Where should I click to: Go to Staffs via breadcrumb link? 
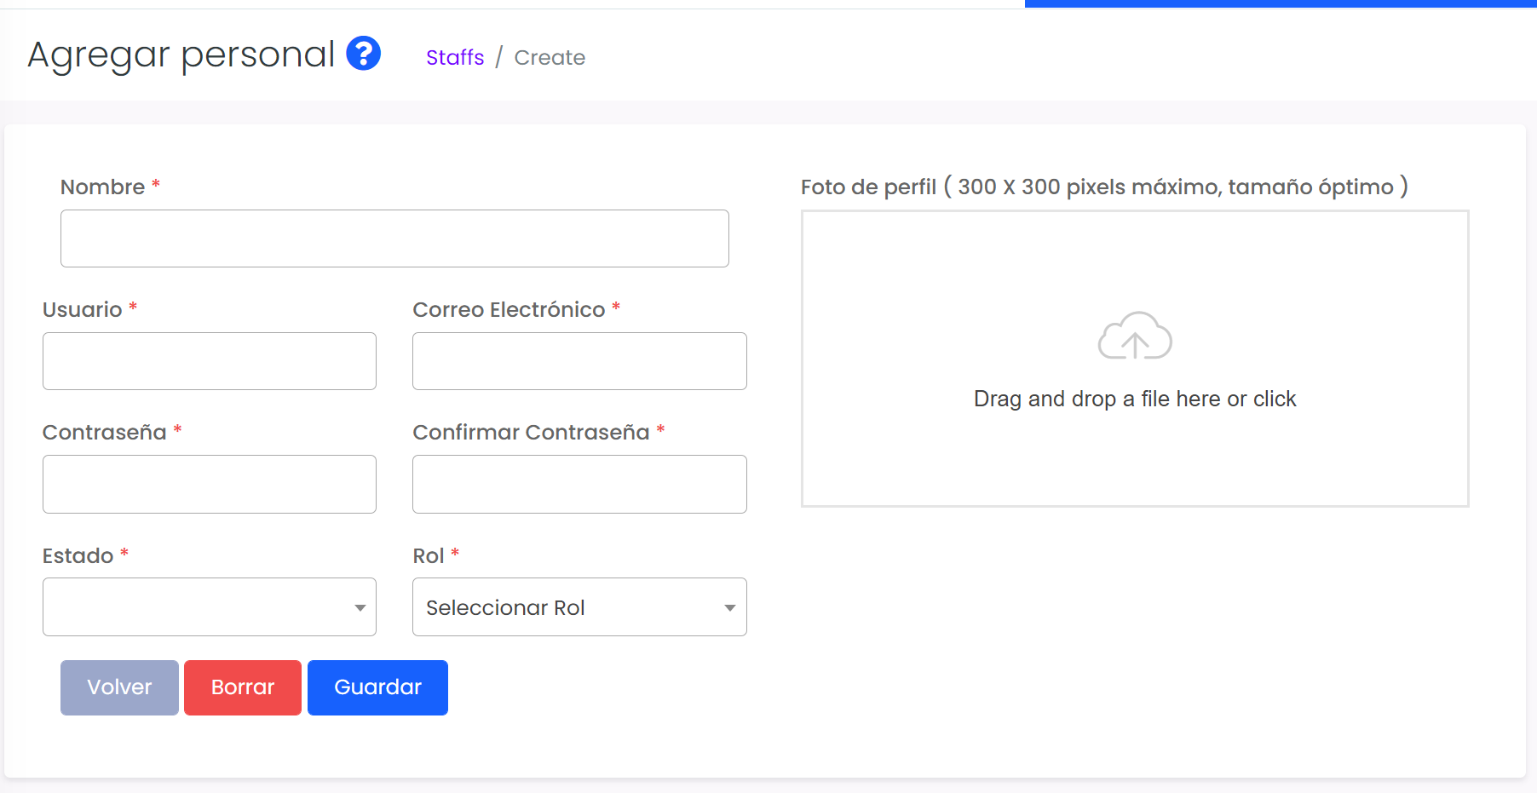455,58
